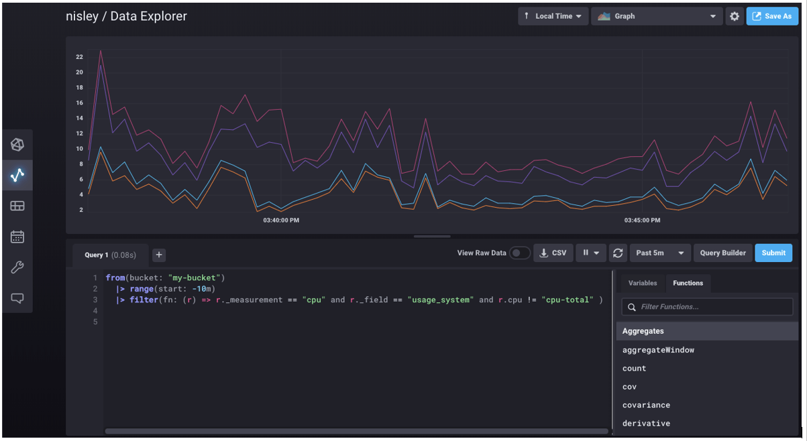This screenshot has height=441, width=807.
Task: Select the aggregateWindow function
Action: 657,350
